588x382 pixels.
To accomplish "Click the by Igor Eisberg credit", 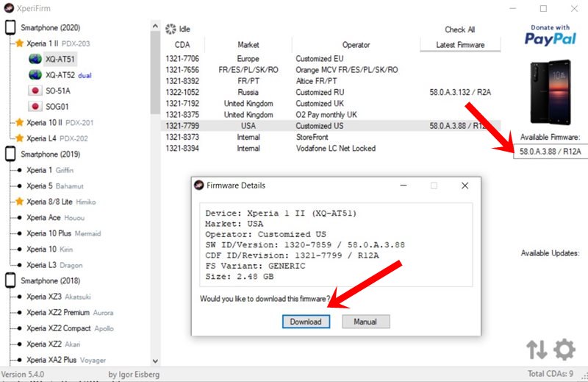I will (x=134, y=375).
